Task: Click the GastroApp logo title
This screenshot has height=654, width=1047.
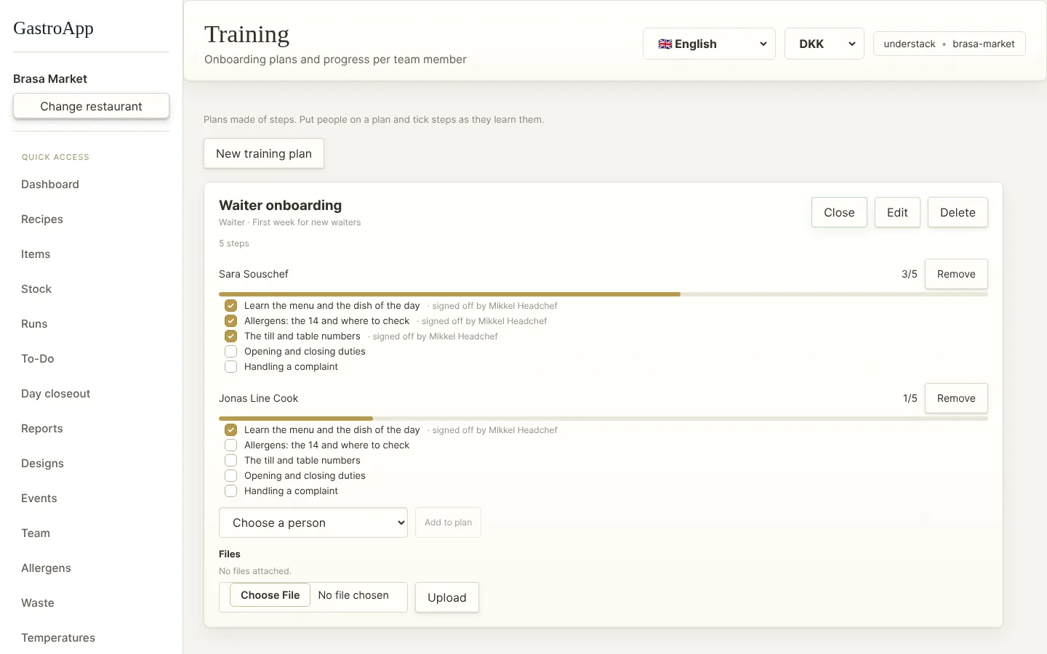Action: pyautogui.click(x=53, y=28)
